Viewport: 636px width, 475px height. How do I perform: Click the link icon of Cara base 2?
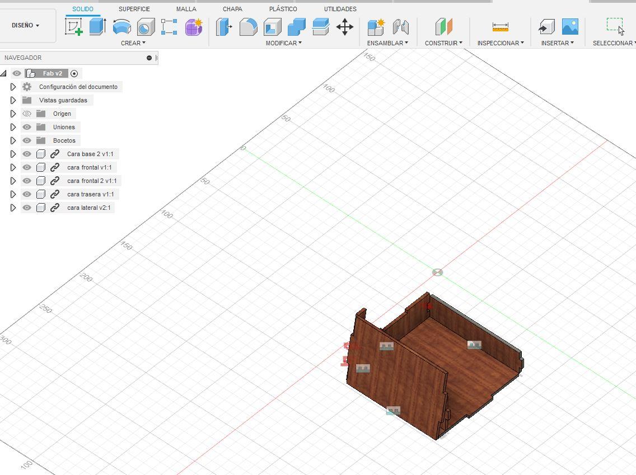click(x=55, y=154)
